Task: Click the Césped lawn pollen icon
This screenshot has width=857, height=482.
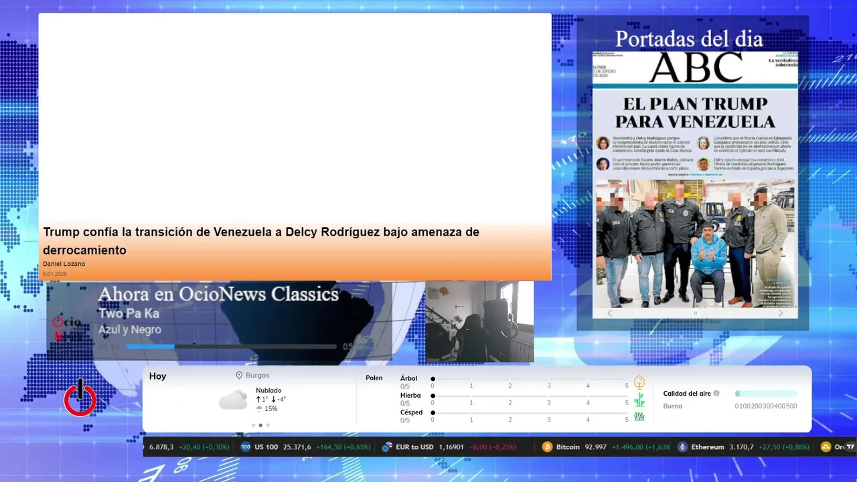Action: [x=639, y=416]
